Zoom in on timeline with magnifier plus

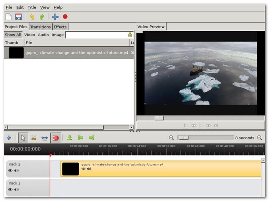[x=171, y=138]
